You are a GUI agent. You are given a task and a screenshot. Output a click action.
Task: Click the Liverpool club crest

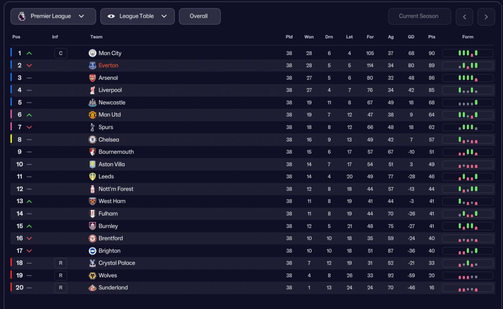pos(92,90)
